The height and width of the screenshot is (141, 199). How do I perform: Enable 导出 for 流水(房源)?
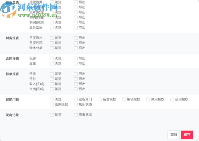pyautogui.click(x=76, y=12)
